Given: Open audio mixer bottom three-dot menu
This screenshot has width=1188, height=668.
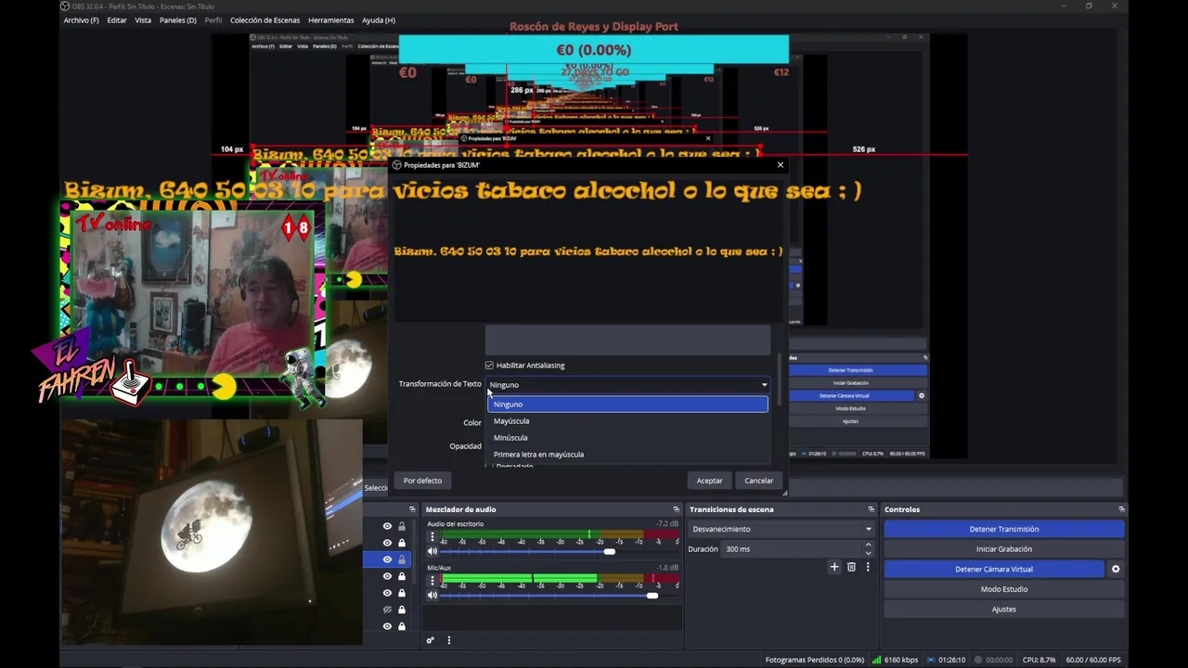Looking at the screenshot, I should tap(449, 640).
